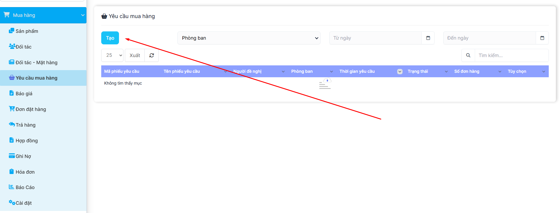Image resolution: width=560 pixels, height=213 pixels.
Task: Click the search magnifier icon
Action: click(x=468, y=55)
